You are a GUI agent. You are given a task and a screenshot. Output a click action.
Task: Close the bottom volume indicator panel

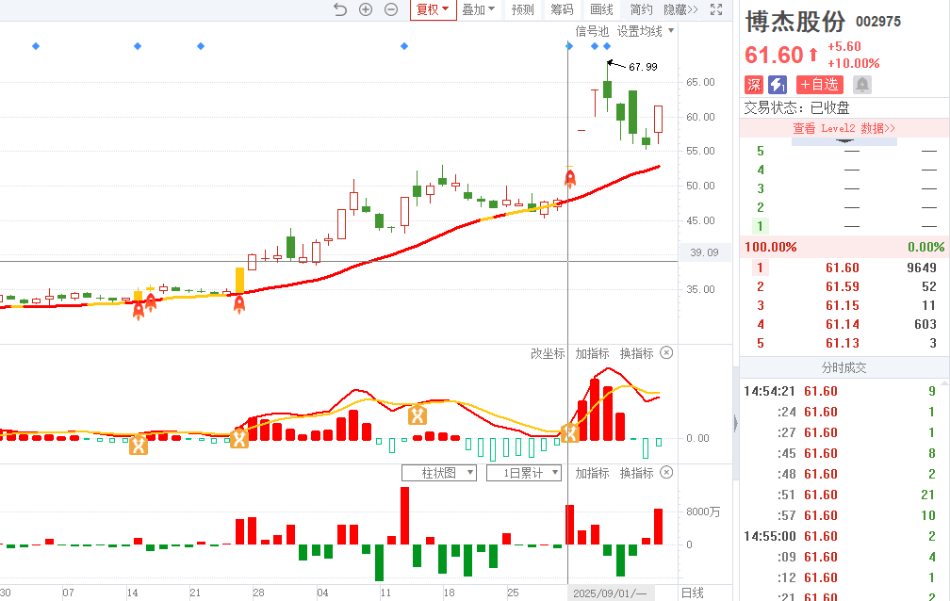click(x=666, y=473)
